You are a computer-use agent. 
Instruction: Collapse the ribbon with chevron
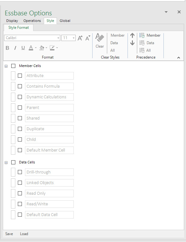click(x=178, y=58)
